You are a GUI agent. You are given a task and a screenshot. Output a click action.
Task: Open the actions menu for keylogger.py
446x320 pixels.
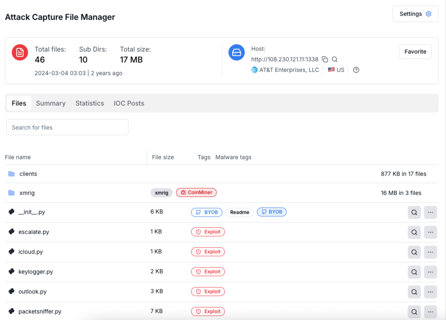point(430,272)
